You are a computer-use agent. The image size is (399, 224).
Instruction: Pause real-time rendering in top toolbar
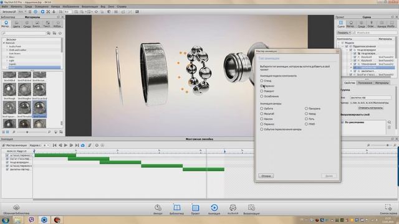[30, 12]
